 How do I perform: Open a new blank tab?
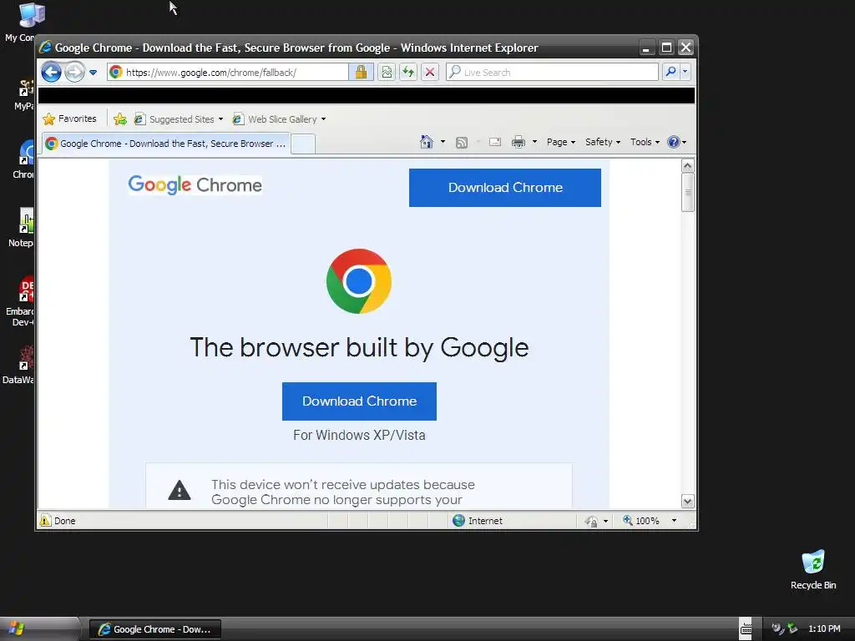[303, 144]
